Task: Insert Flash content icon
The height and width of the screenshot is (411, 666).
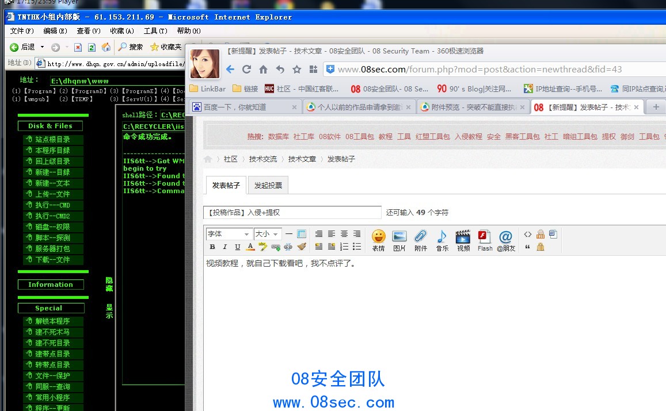Action: (x=485, y=240)
